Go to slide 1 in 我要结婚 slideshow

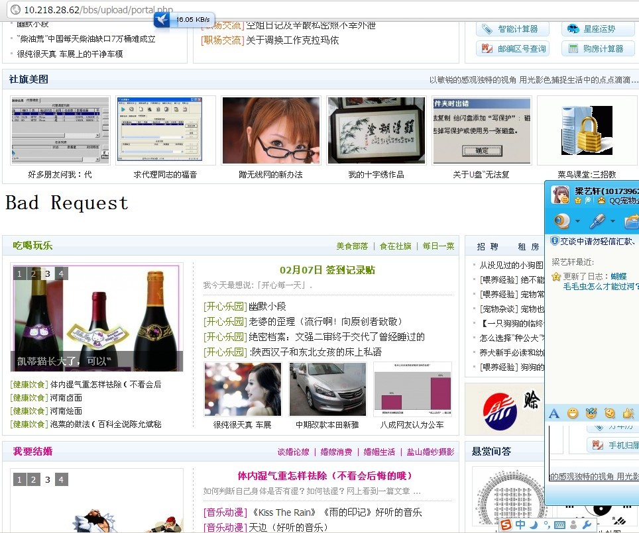(x=20, y=479)
